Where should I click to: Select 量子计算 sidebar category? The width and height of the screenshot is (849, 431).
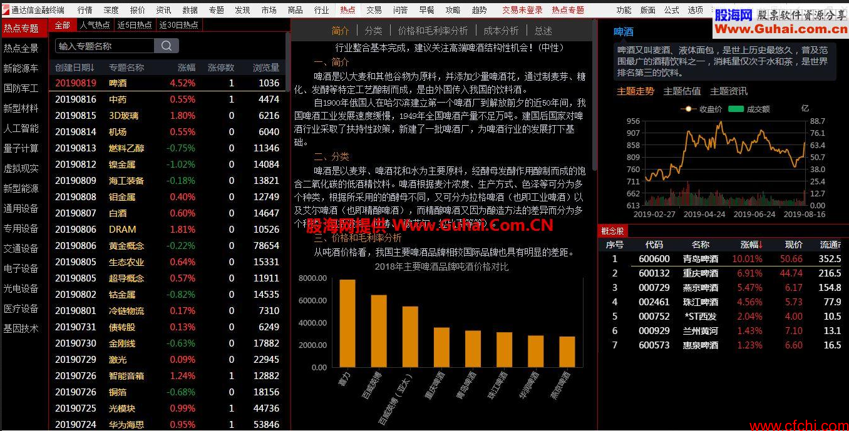(21, 148)
